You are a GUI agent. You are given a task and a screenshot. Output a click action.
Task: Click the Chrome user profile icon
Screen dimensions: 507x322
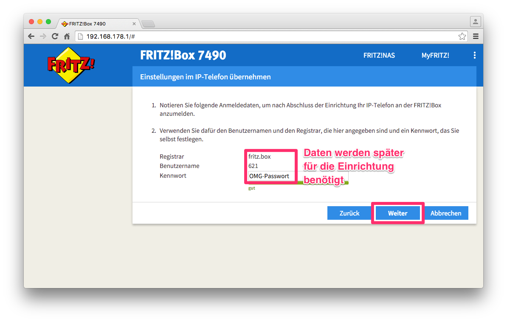[475, 21]
